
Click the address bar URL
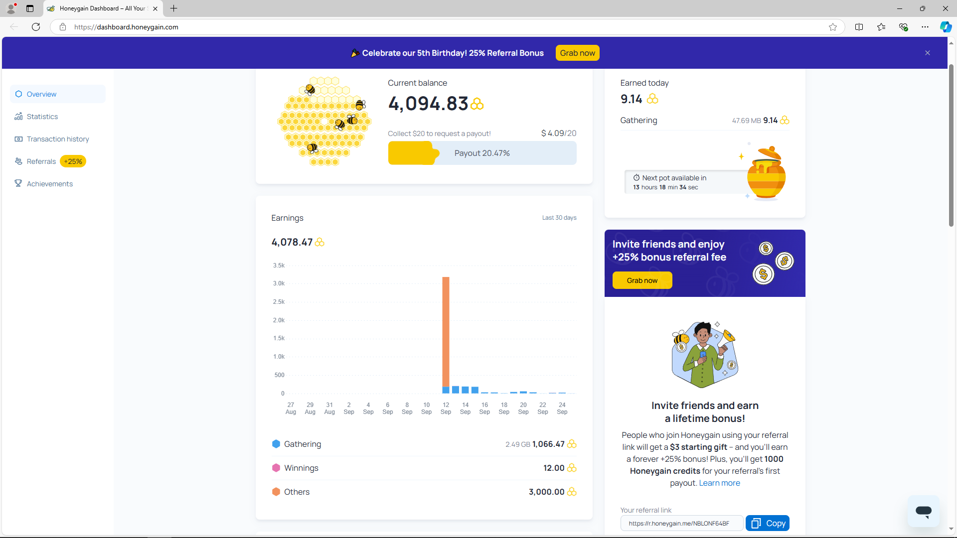[x=126, y=27]
